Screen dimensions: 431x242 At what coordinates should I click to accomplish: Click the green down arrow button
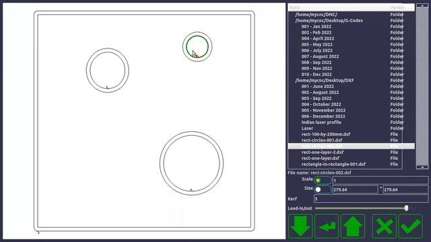[300, 226]
